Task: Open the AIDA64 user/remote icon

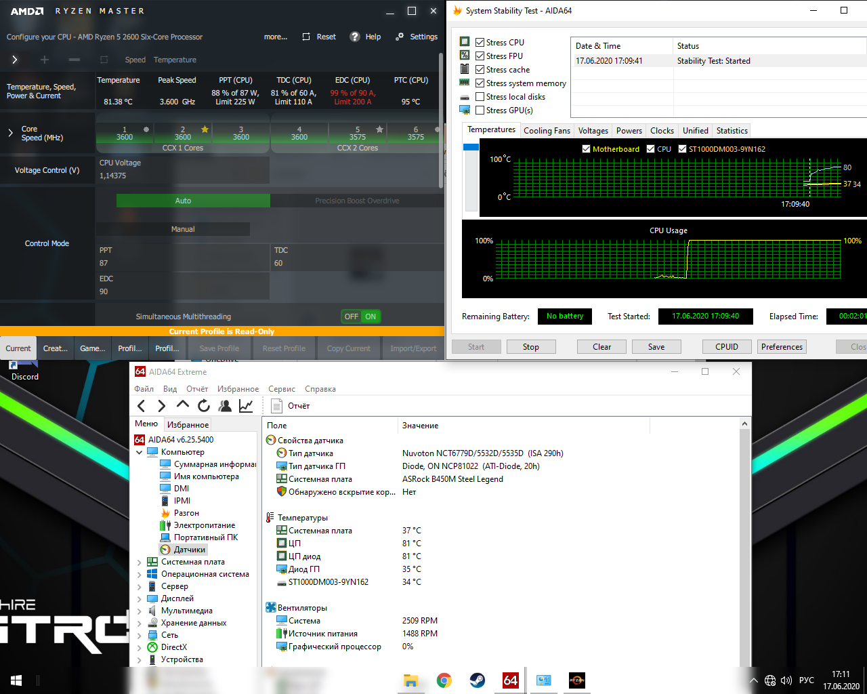Action: (x=225, y=406)
